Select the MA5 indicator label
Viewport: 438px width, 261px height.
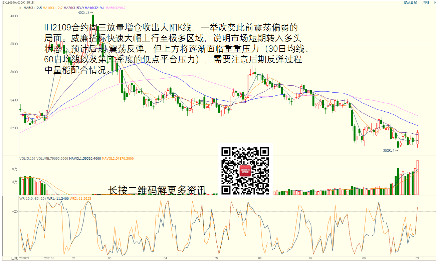click(32, 8)
